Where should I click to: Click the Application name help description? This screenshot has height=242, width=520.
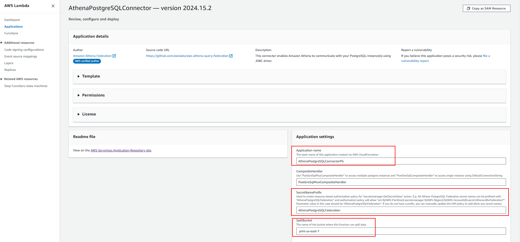[x=337, y=155]
